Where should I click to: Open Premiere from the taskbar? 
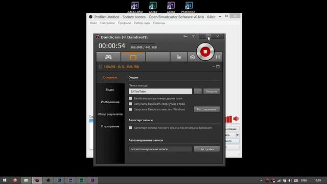click(x=92, y=180)
